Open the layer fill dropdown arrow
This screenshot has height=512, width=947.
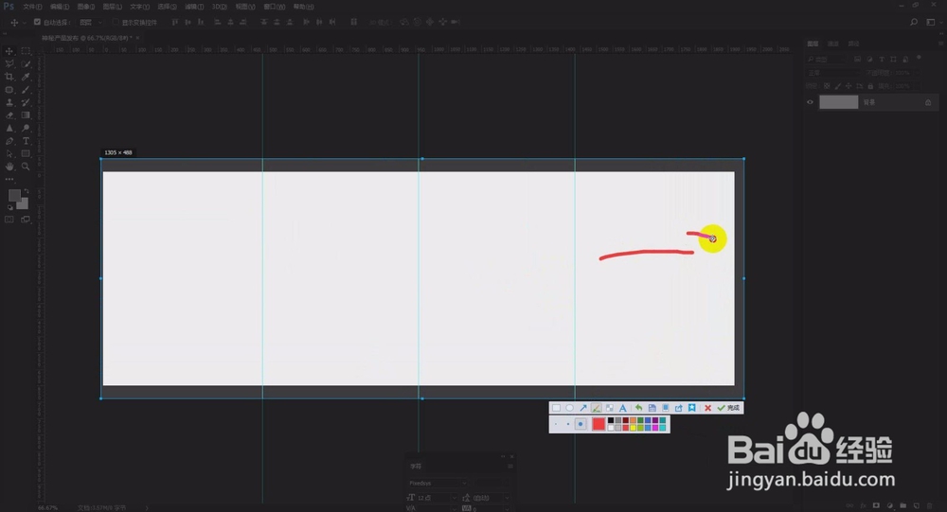tap(918, 86)
